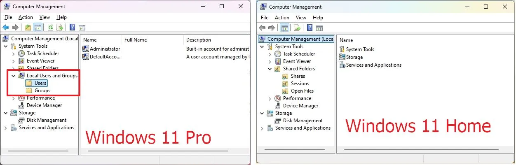Open the View menu in Home window

pyautogui.click(x=301, y=18)
